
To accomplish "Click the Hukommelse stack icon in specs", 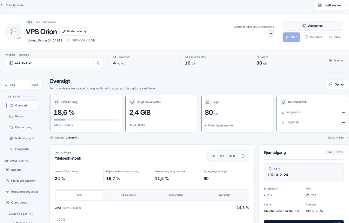I will (186, 57).
